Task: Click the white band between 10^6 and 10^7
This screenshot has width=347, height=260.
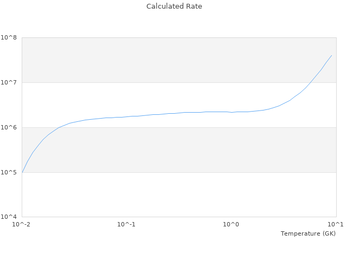Action: click(163, 97)
